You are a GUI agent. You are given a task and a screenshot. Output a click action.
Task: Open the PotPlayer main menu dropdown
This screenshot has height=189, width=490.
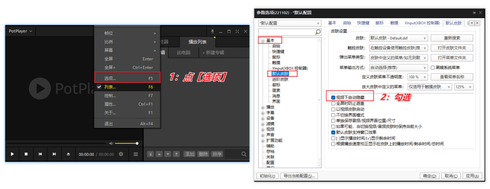(x=20, y=31)
